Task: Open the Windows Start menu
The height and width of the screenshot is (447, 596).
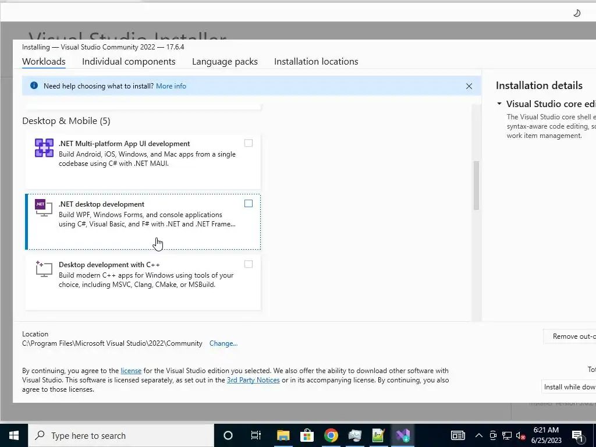Action: coord(14,435)
